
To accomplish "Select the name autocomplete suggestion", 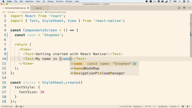I will [104, 64].
